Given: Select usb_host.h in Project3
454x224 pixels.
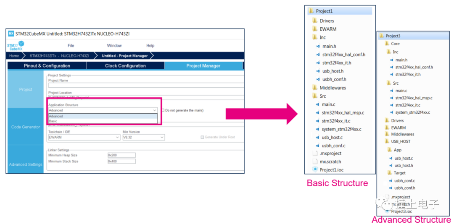Looking at the screenshot, I should [404, 166].
